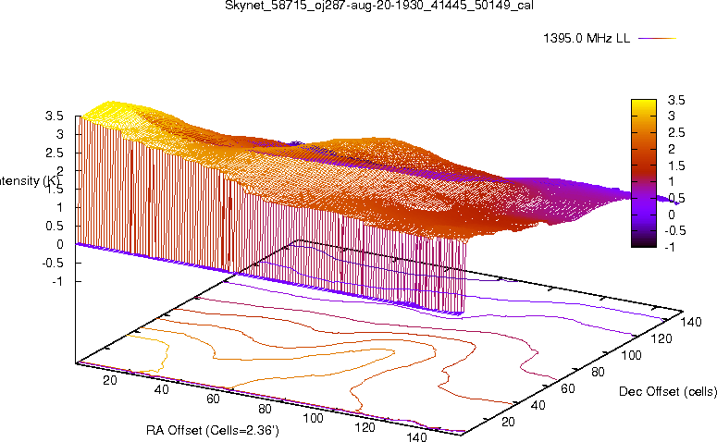The height and width of the screenshot is (442, 717).
Task: Click intensity axis tick label 1
Action: pyautogui.click(x=60, y=207)
